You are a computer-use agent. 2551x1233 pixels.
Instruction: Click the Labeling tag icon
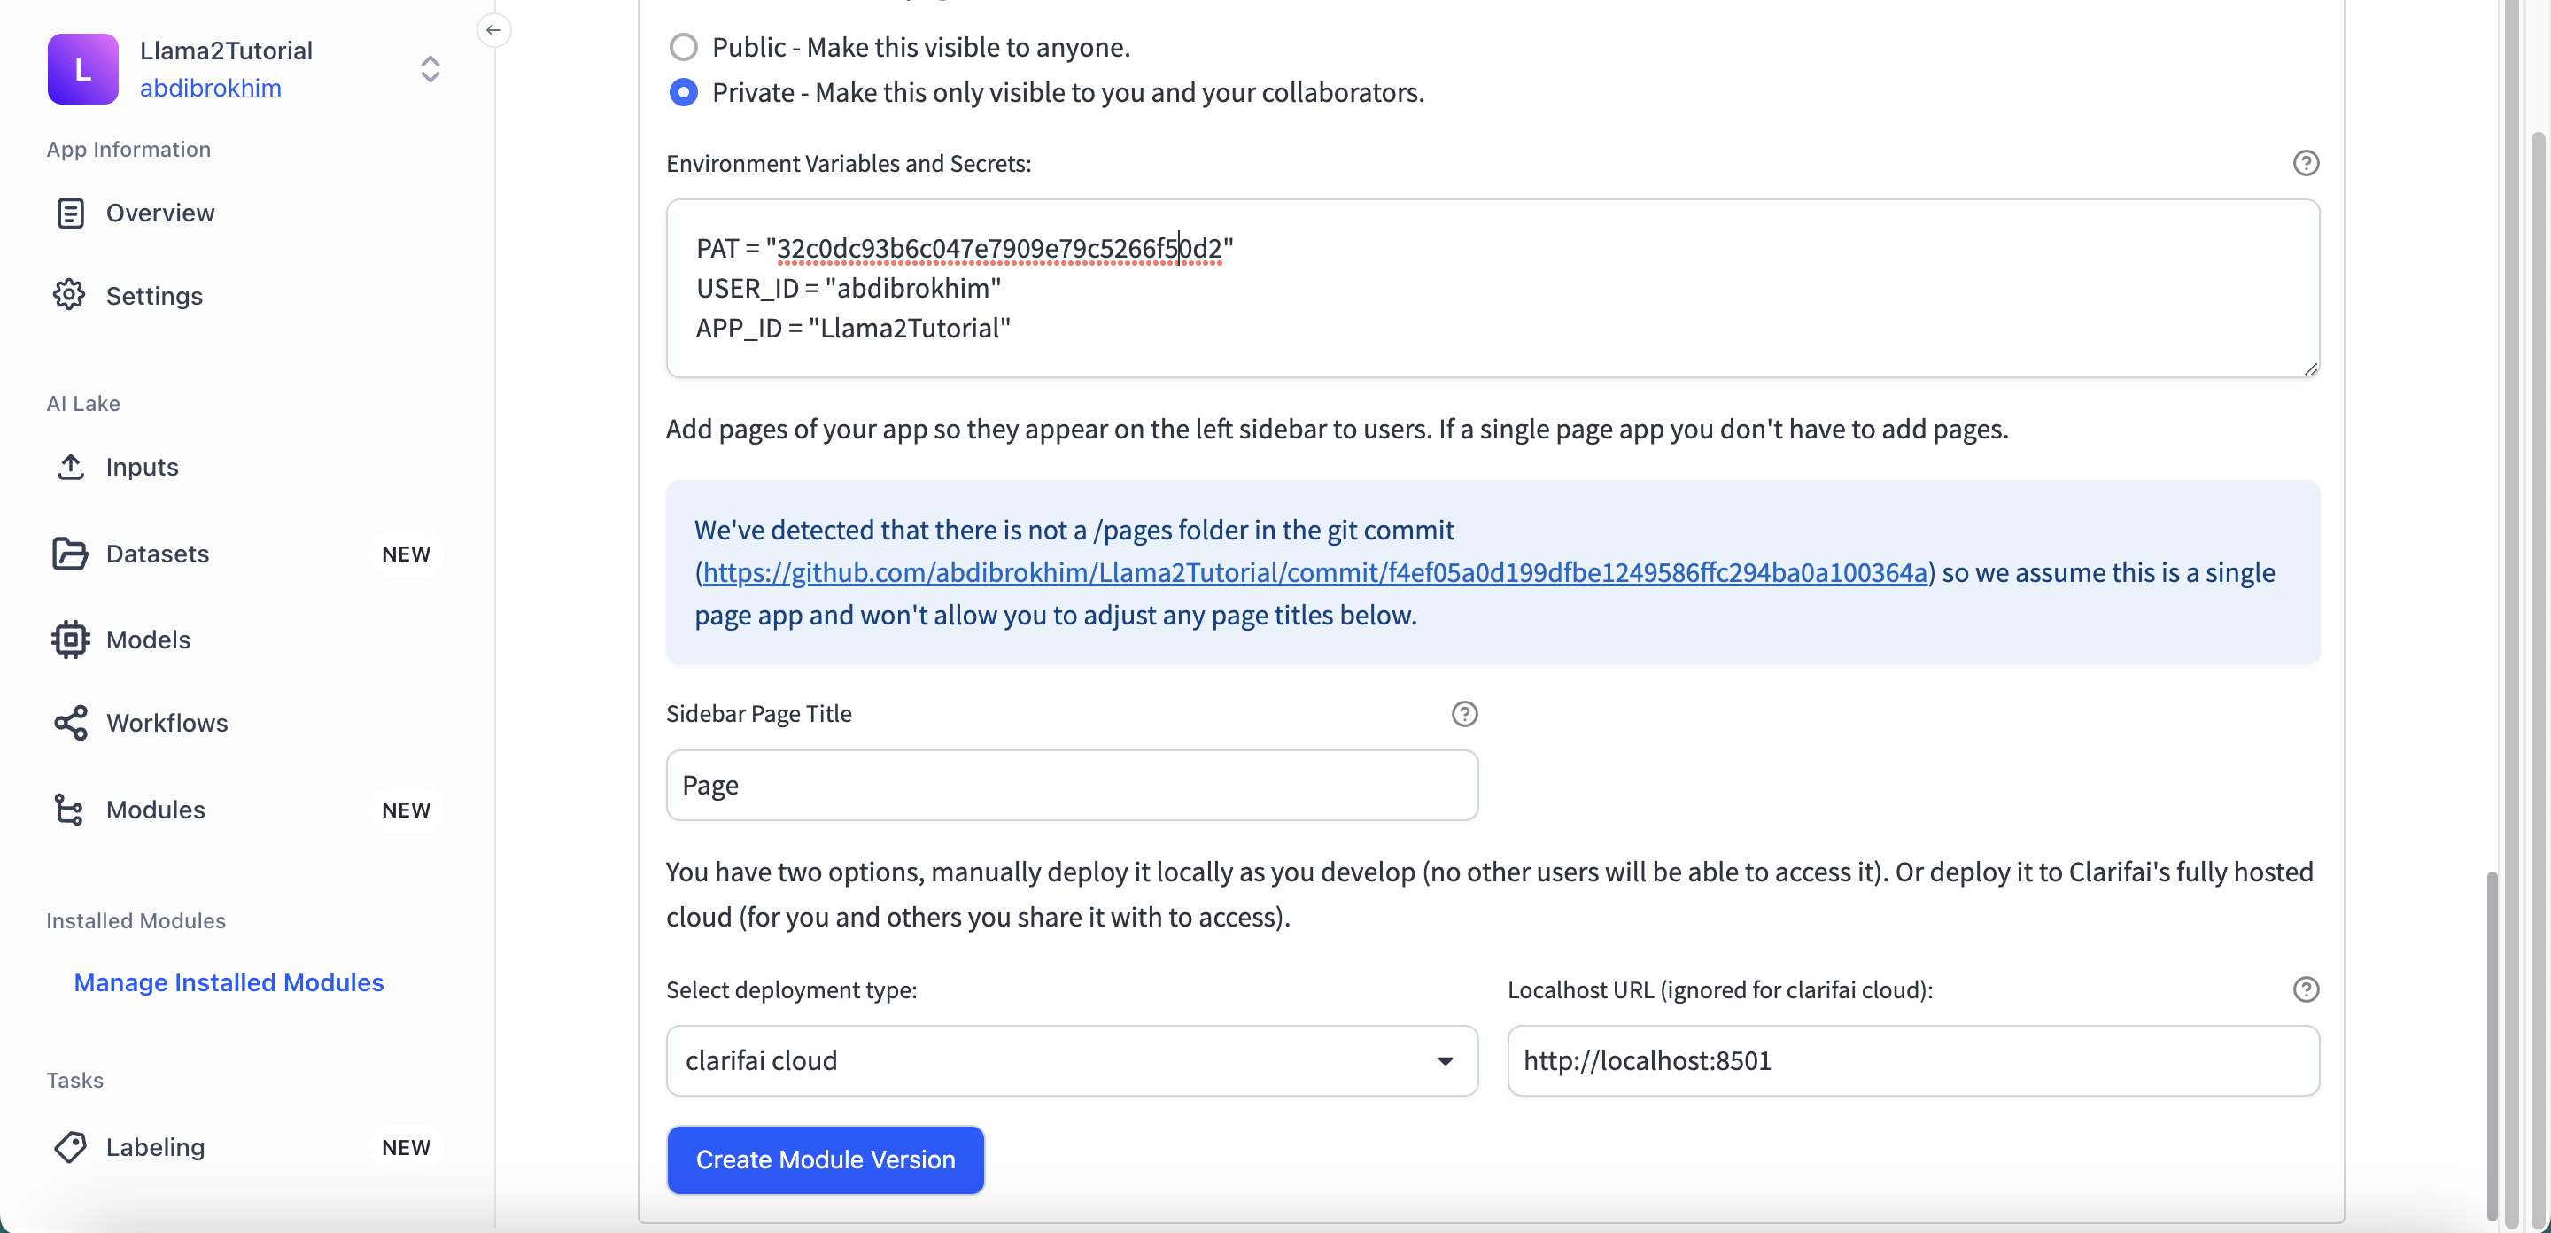coord(70,1147)
